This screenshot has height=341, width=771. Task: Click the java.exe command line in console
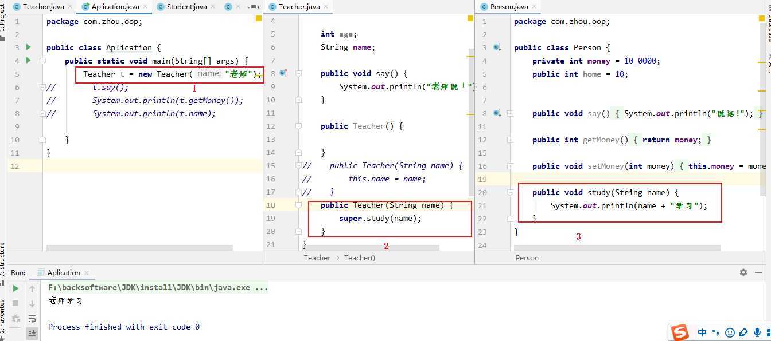click(x=158, y=287)
